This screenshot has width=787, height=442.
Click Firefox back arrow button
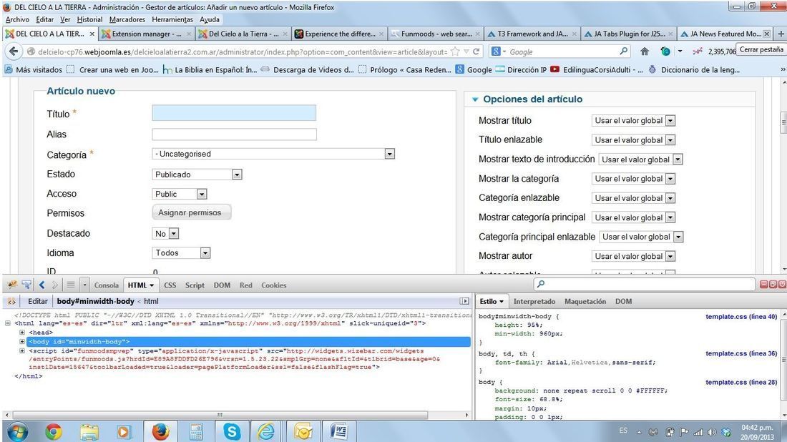point(14,51)
